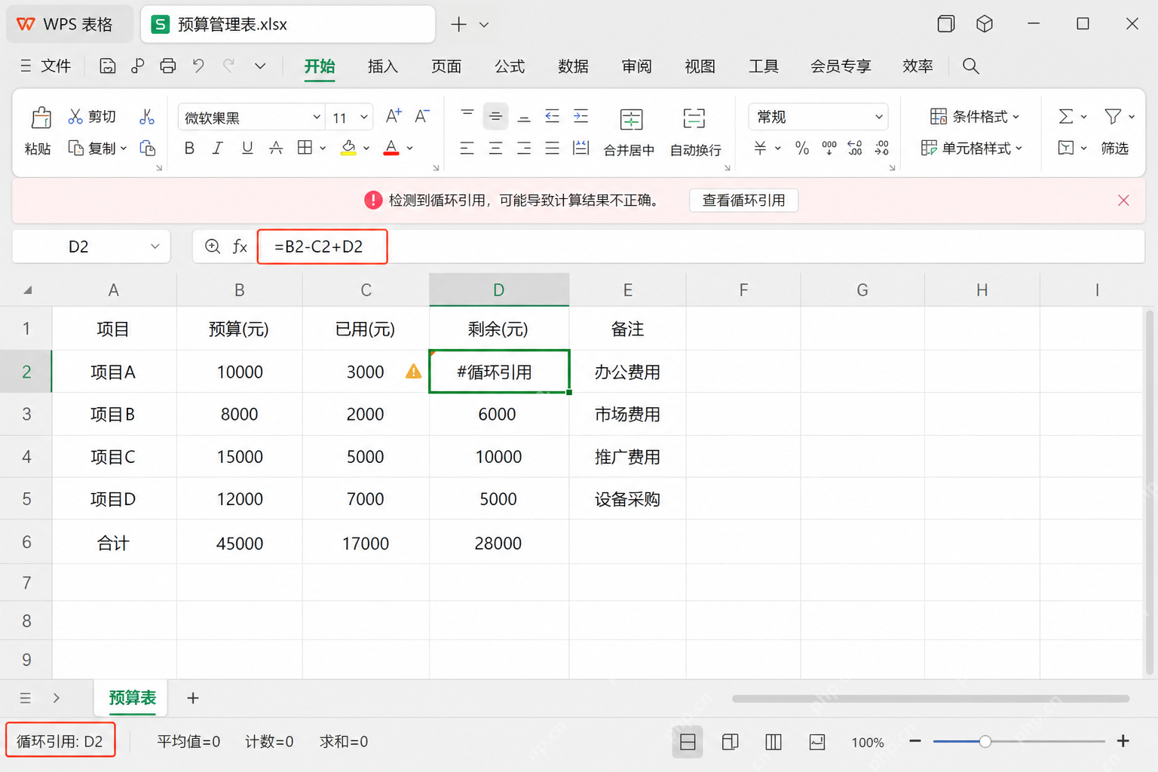Undo the last action
This screenshot has height=772, width=1158.
click(198, 66)
